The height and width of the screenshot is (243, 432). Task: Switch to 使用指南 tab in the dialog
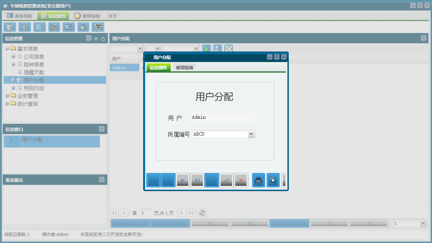[185, 68]
